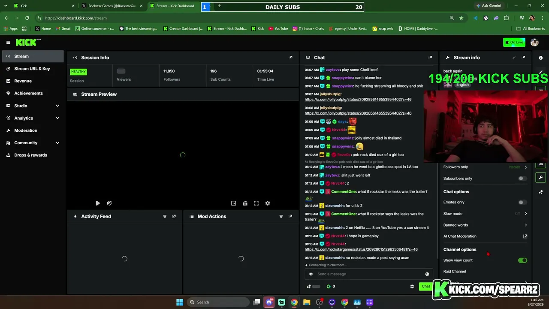Open Stream URL & Key page
Viewport: 549px width, 309px height.
point(33,69)
